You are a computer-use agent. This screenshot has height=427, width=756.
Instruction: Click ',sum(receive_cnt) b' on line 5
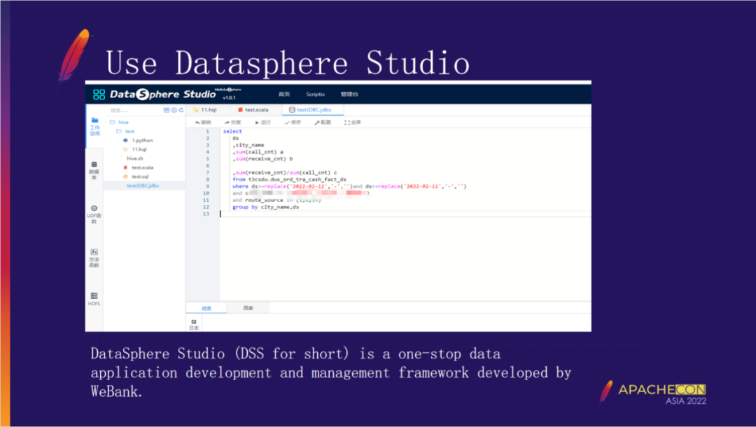[262, 159]
